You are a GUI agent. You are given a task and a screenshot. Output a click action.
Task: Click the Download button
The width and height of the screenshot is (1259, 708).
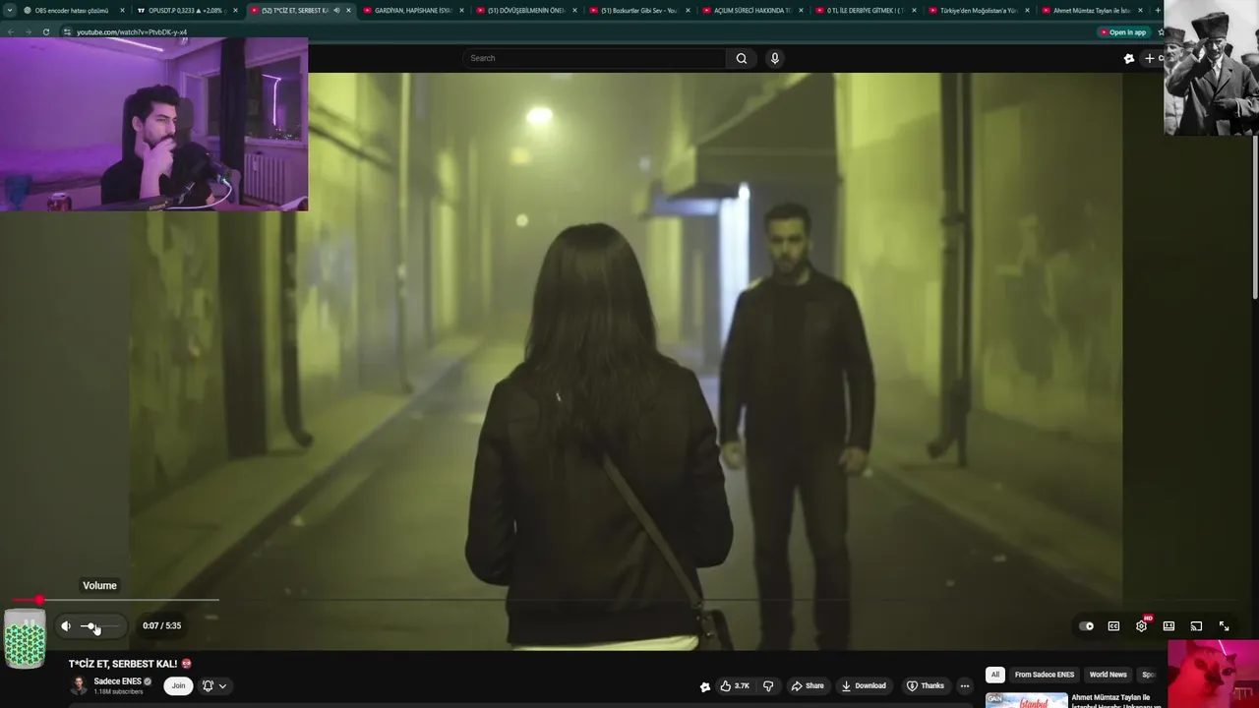point(864,685)
